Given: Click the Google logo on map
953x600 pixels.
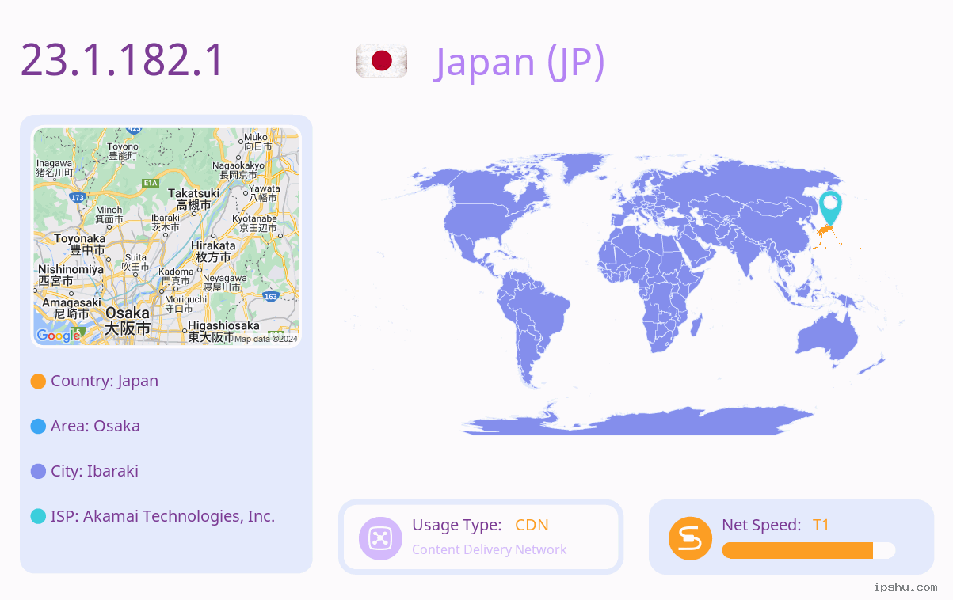Looking at the screenshot, I should click(x=58, y=336).
